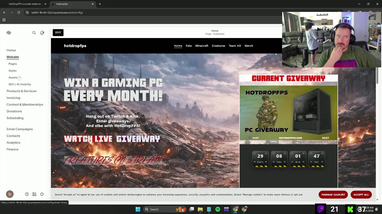
Task: Click the PC GIVEAWAY promo image
Action: [289, 113]
